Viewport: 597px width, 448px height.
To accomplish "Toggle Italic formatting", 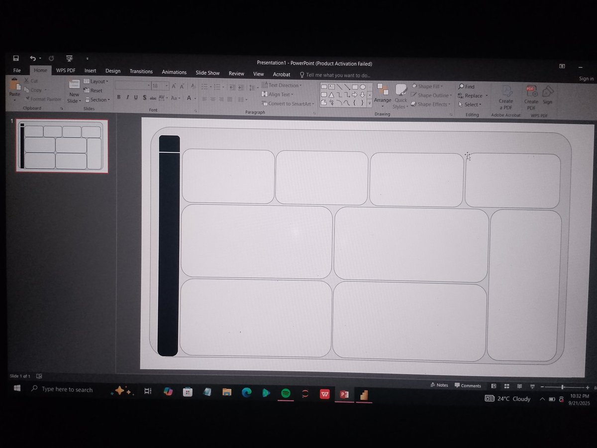I will pos(127,98).
